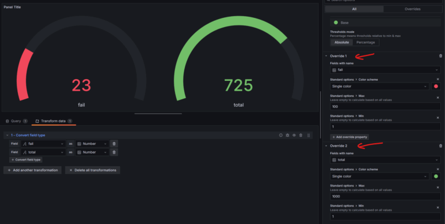Collapse Override 2 section chevron

pyautogui.click(x=326, y=146)
